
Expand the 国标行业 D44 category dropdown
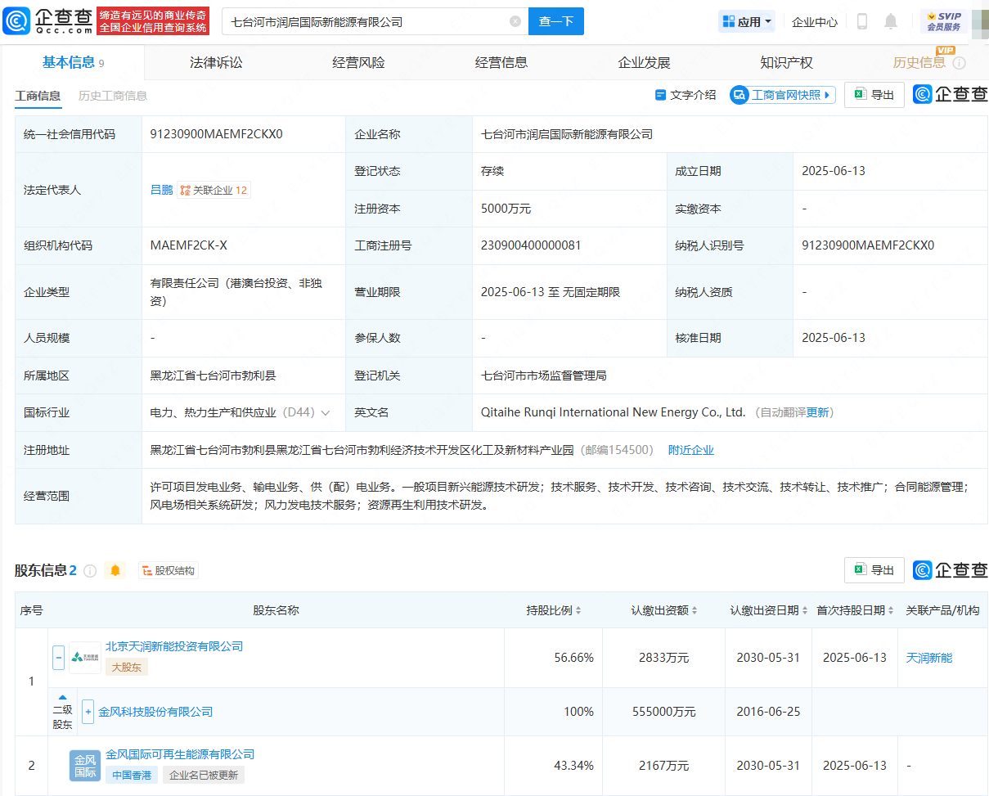pyautogui.click(x=326, y=413)
